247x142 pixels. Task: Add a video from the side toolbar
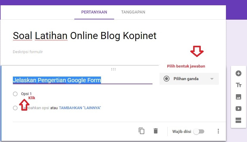coord(238,109)
